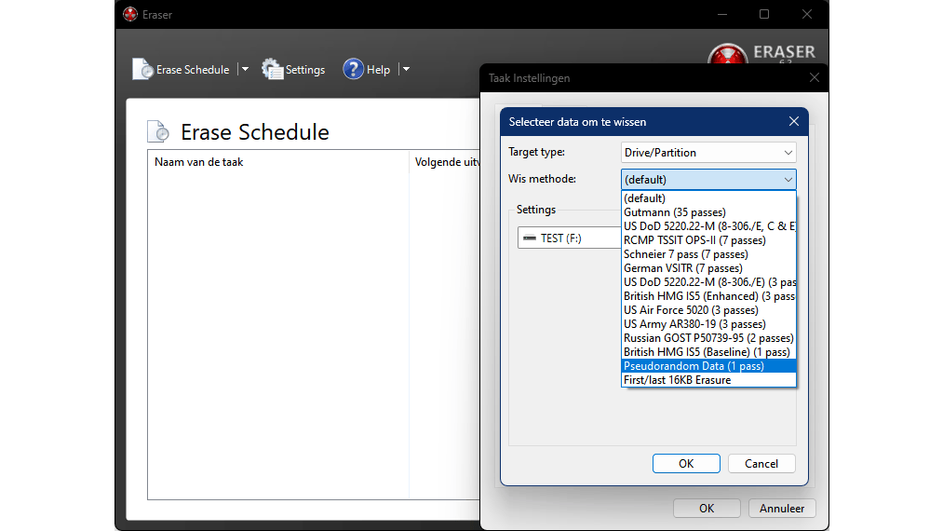943x531 pixels.
Task: Select the TEST (F:) drive field
Action: point(570,238)
